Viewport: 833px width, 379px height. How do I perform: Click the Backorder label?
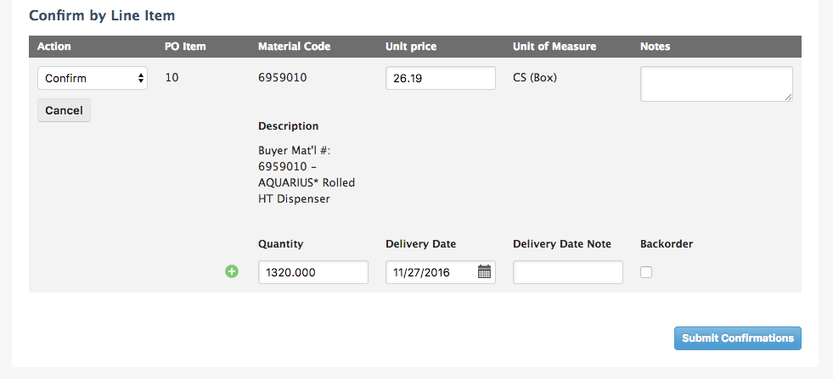(x=667, y=244)
